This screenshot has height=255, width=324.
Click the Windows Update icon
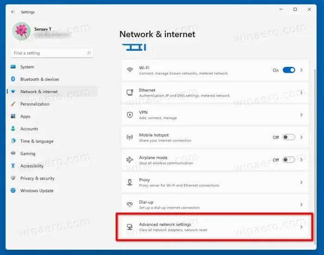click(x=13, y=190)
